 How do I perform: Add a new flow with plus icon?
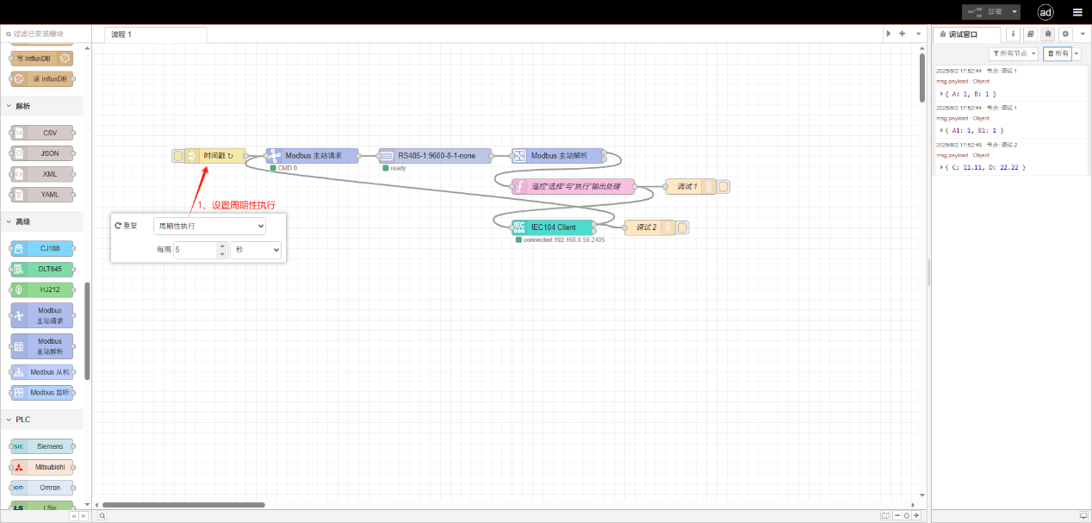[x=902, y=34]
